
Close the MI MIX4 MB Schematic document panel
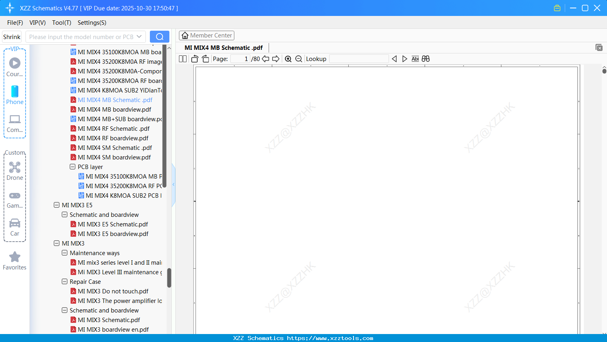[x=599, y=47]
